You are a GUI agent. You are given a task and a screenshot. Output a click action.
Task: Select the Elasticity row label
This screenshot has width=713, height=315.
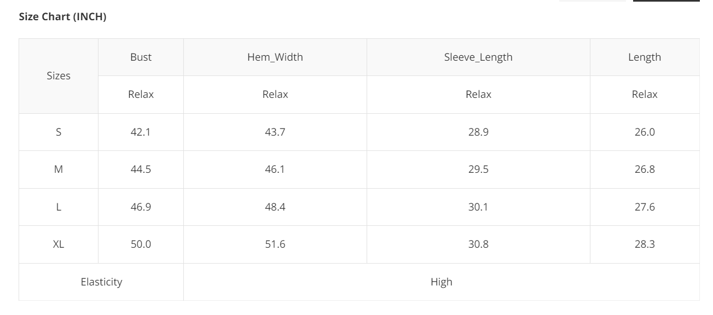(x=101, y=282)
